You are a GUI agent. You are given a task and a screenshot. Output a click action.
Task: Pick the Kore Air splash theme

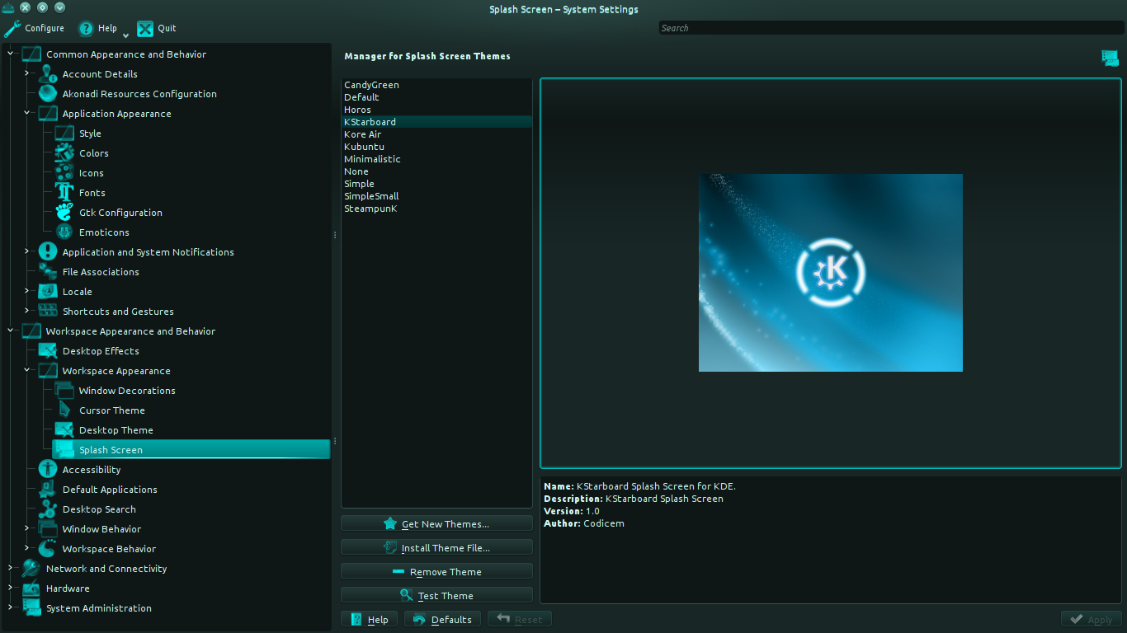(436, 134)
